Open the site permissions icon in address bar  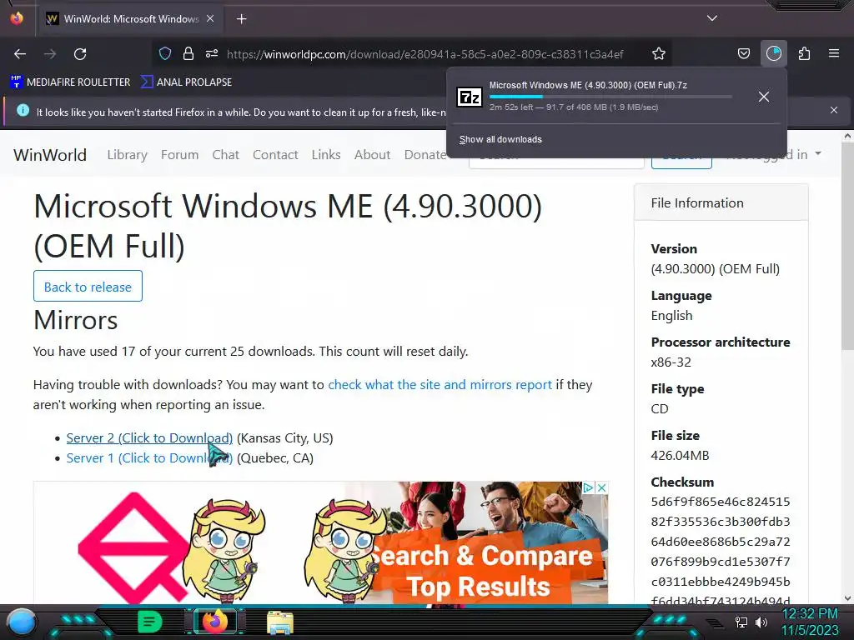212,53
